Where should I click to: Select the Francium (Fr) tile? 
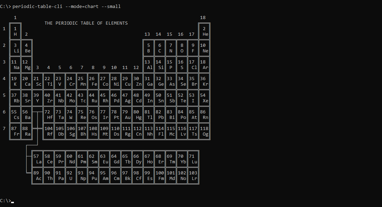[16, 131]
